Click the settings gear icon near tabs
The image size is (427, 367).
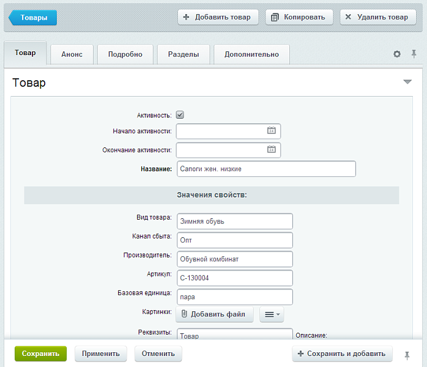tap(397, 54)
